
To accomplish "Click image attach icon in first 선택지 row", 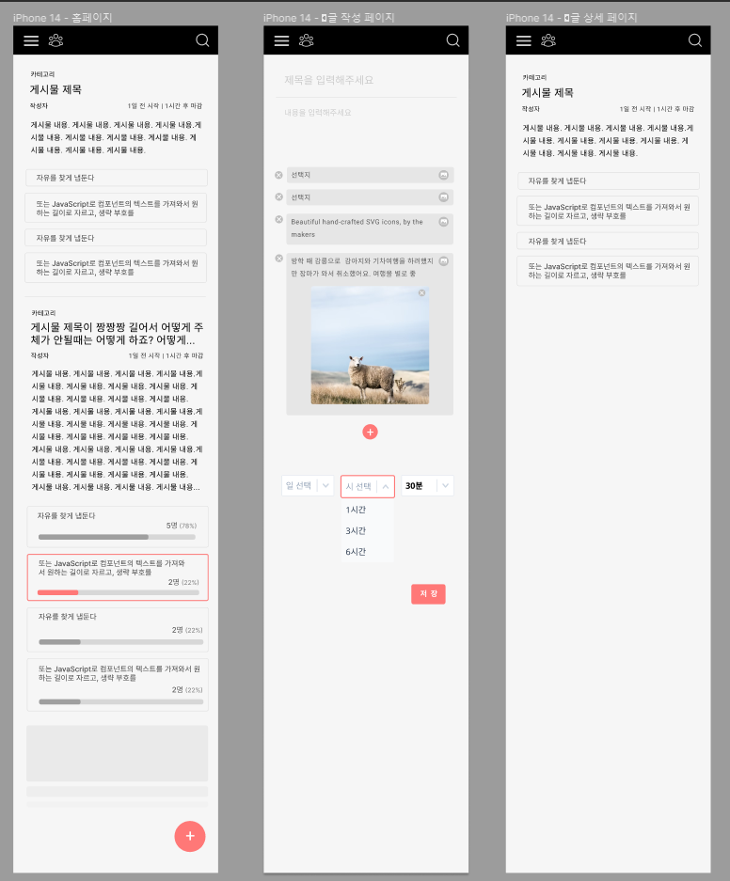I will click(x=443, y=175).
